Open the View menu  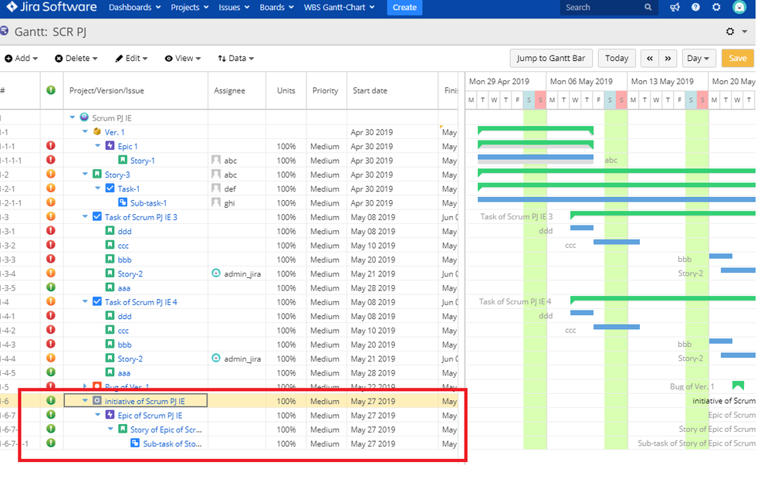pos(183,58)
